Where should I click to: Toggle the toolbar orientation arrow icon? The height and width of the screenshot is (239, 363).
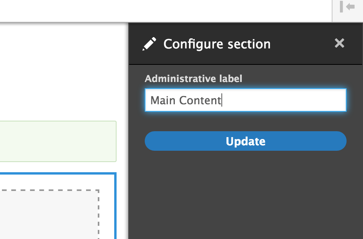coord(347,7)
